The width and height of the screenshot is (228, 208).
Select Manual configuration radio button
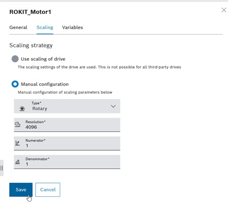(x=15, y=84)
